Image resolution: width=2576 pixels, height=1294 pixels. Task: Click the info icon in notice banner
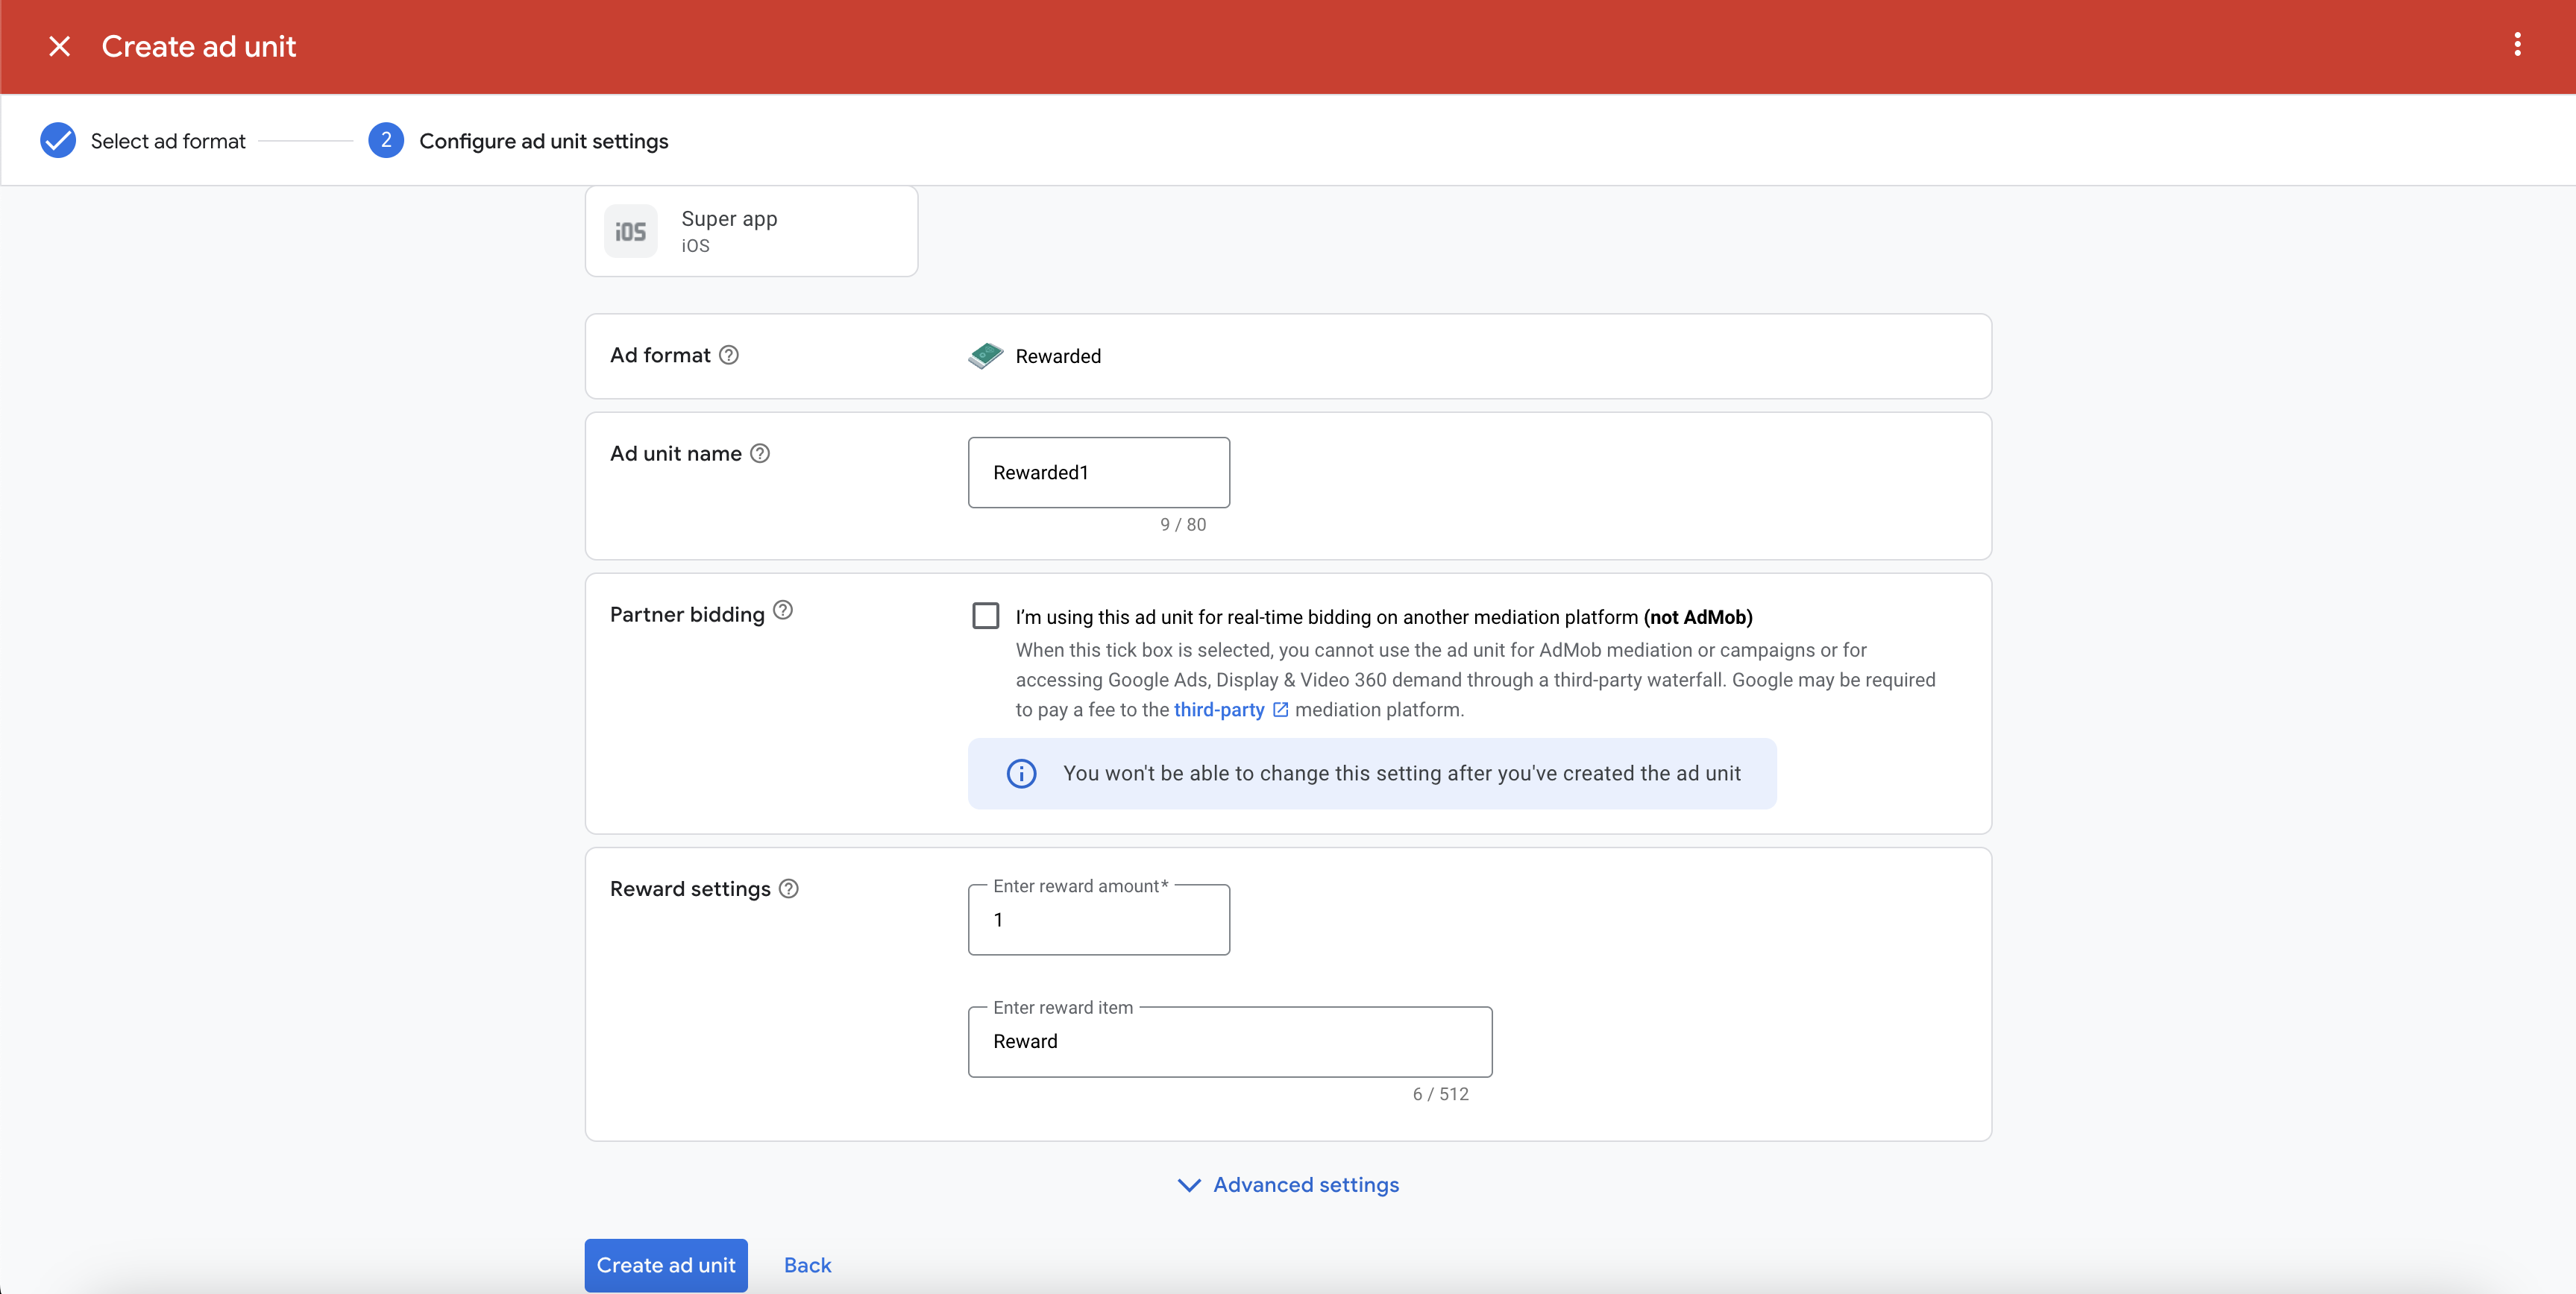click(1021, 774)
